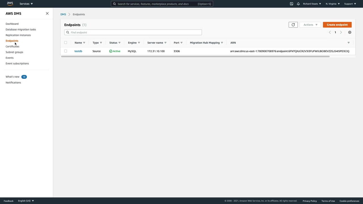Open Events in the sidebar
363x204 pixels.
pos(10,58)
